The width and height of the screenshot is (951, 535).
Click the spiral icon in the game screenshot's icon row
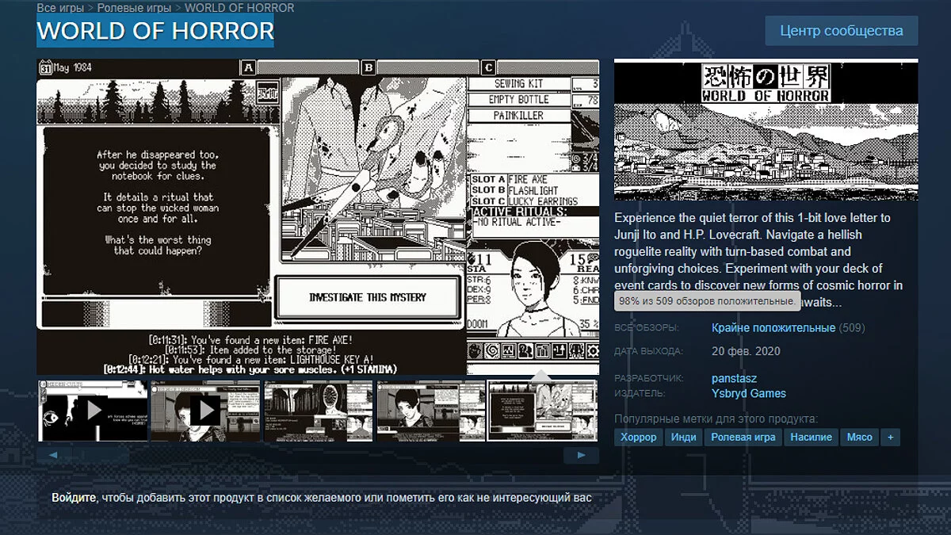tap(491, 350)
